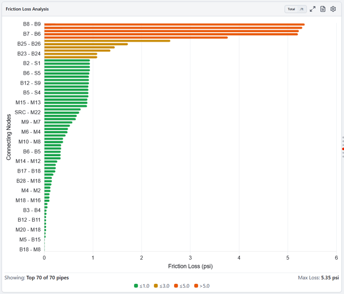Viewport: 344px width, 294px height.
Task: Select the SRC - M22 pipe label
Action: [28, 112]
